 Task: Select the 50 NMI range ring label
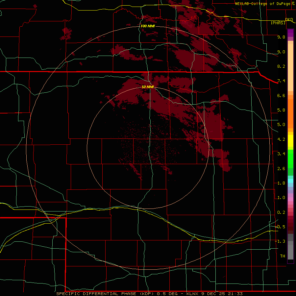point(148,87)
